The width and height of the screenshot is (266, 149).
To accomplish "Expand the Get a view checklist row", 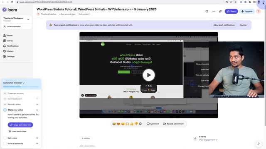I will [37, 138].
